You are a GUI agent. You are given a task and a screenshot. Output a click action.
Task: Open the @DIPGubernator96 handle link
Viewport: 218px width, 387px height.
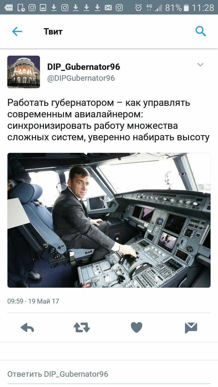click(81, 78)
